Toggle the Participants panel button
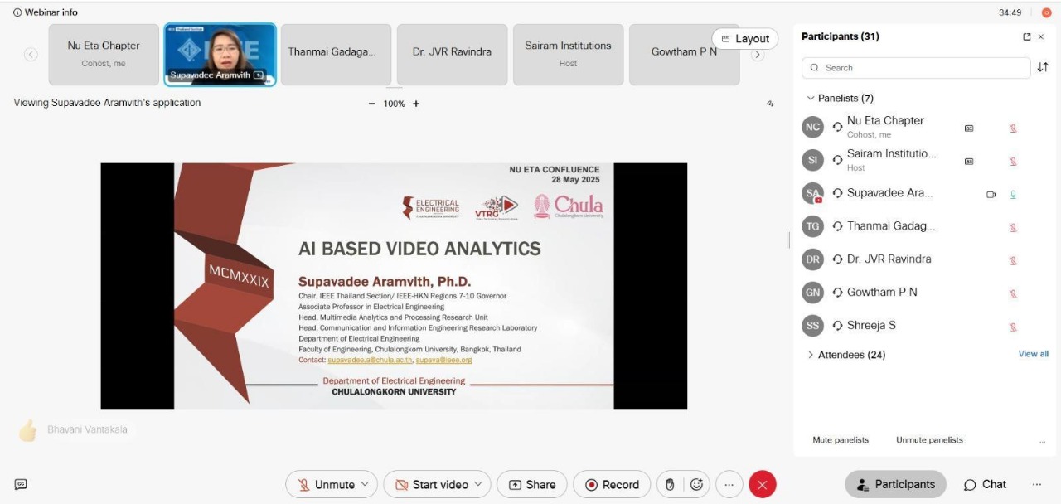 895,485
